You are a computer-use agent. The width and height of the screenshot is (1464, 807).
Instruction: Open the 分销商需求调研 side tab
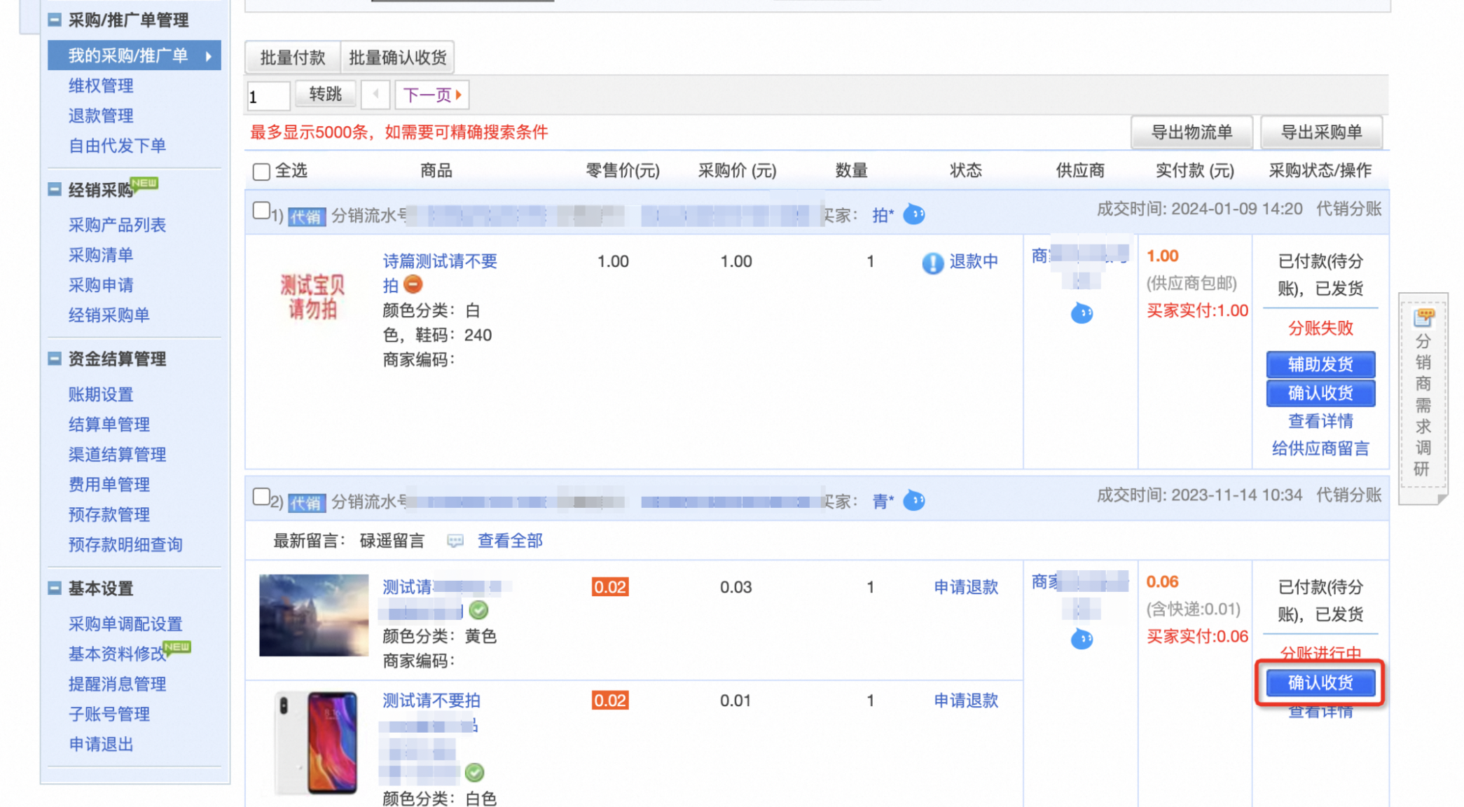[1423, 398]
